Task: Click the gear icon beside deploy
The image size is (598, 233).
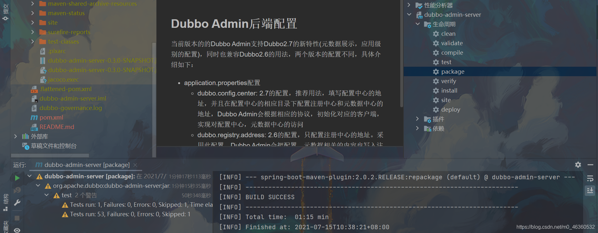Action: (x=436, y=110)
